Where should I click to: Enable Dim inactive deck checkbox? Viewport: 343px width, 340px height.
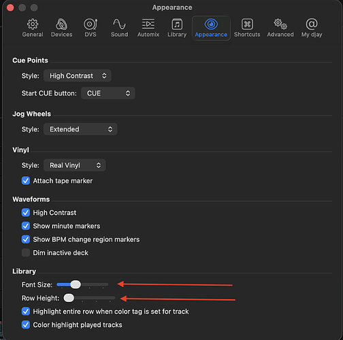click(x=26, y=252)
